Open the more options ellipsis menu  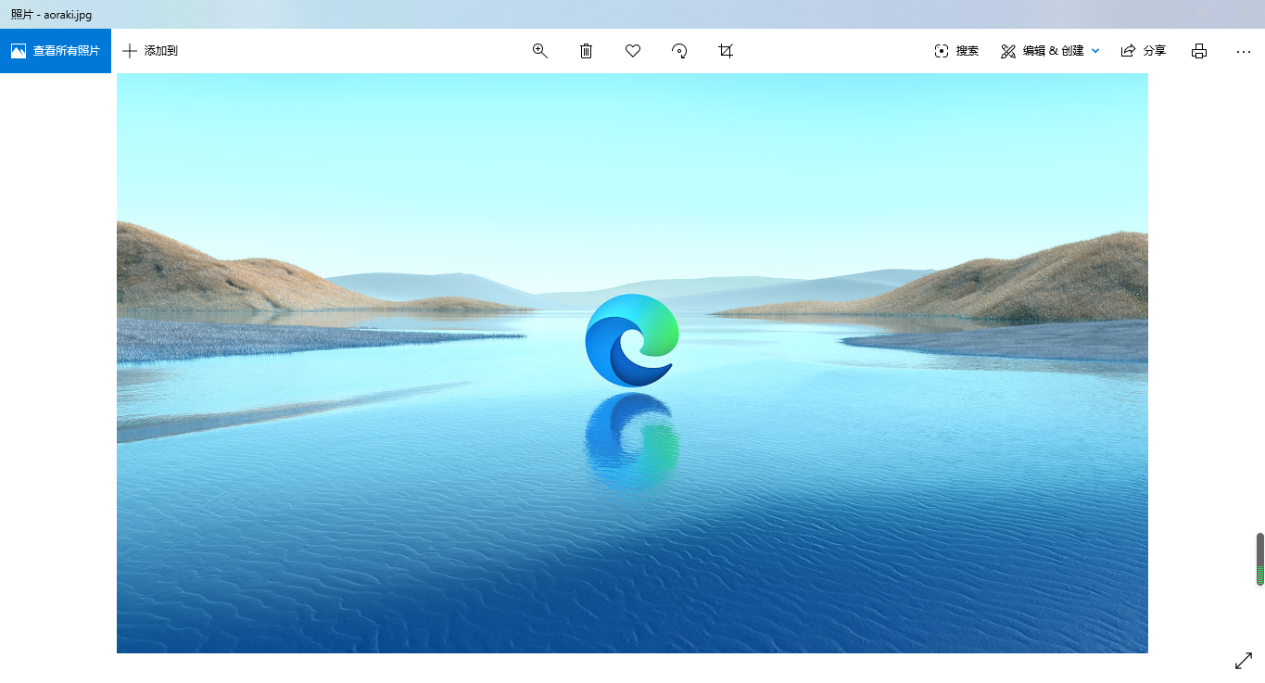coord(1244,51)
